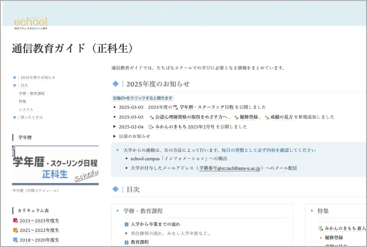Click echool campus「インフォメーション」への掲出 bullet
The image size is (367, 247).
pos(179,159)
